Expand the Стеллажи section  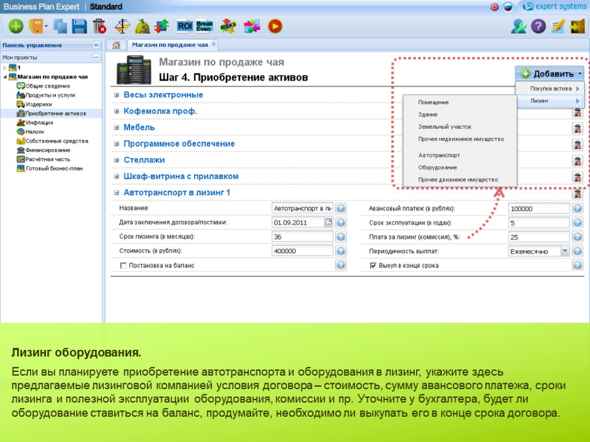coord(116,160)
